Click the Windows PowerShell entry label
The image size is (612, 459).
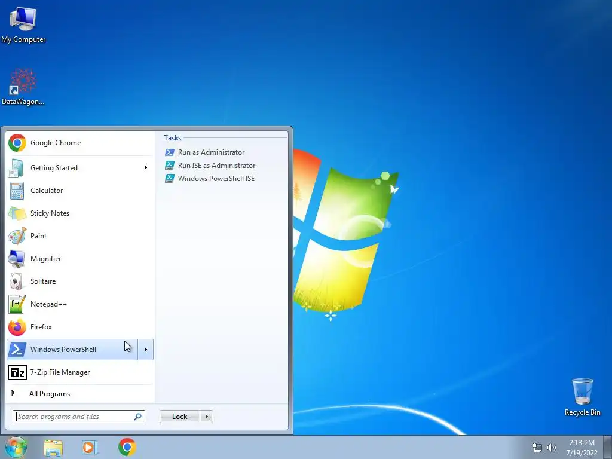pos(63,349)
